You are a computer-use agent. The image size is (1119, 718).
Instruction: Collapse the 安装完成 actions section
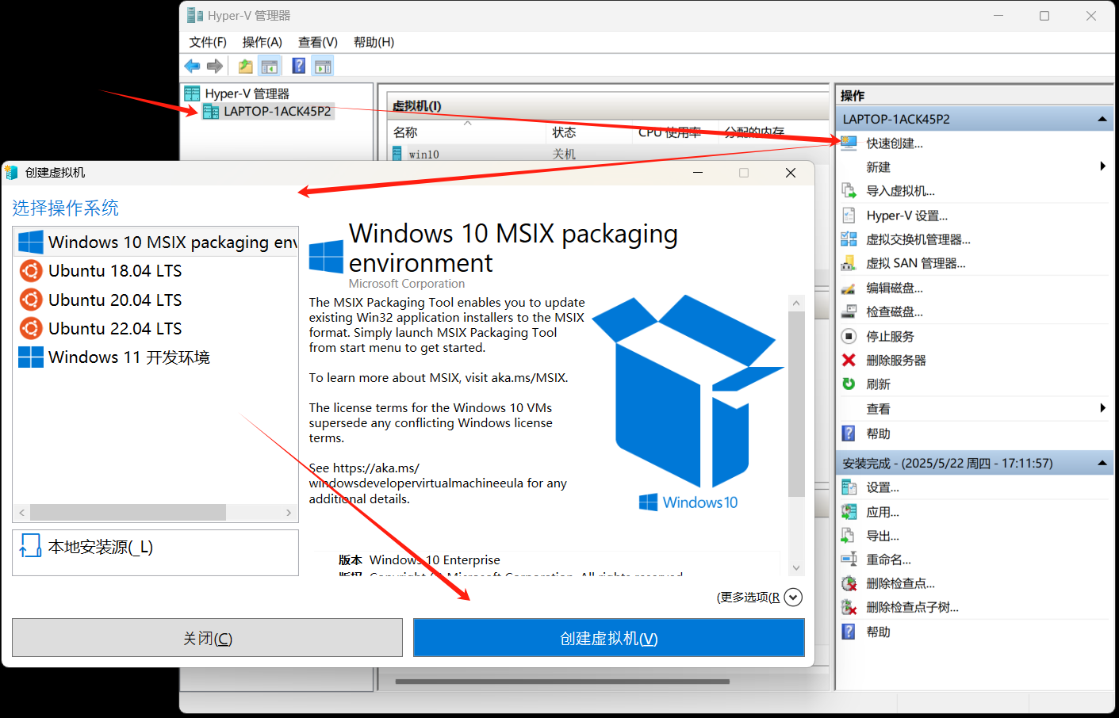[x=1102, y=463]
